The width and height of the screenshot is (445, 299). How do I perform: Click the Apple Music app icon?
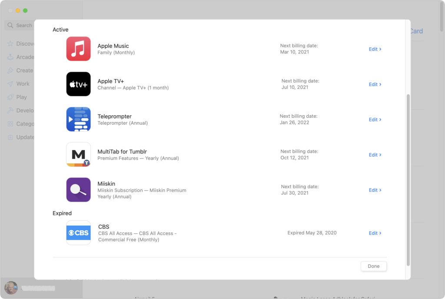pyautogui.click(x=78, y=49)
